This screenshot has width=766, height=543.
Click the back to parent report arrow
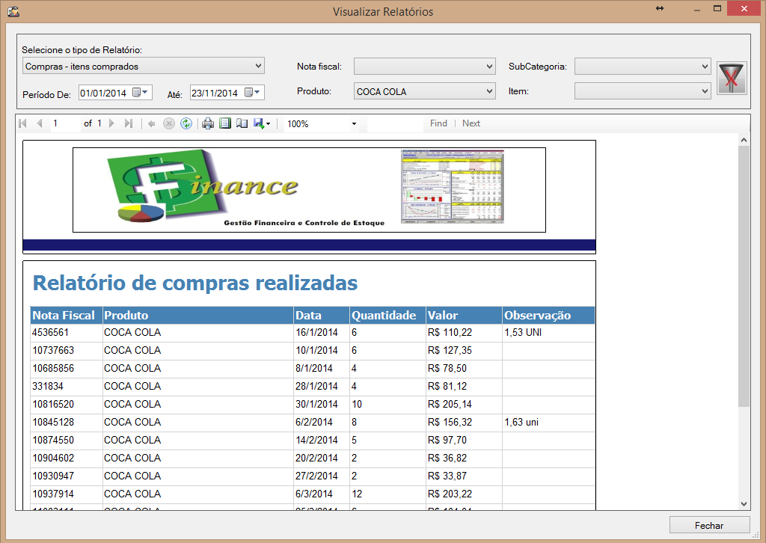click(x=151, y=124)
